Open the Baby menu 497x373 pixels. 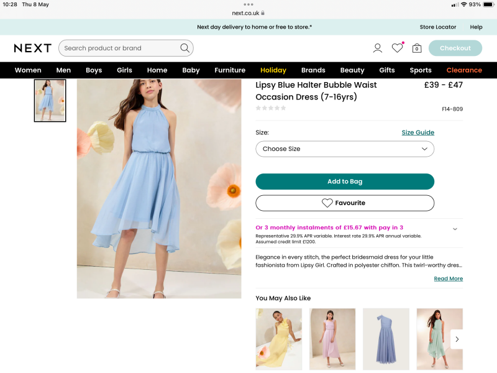191,70
